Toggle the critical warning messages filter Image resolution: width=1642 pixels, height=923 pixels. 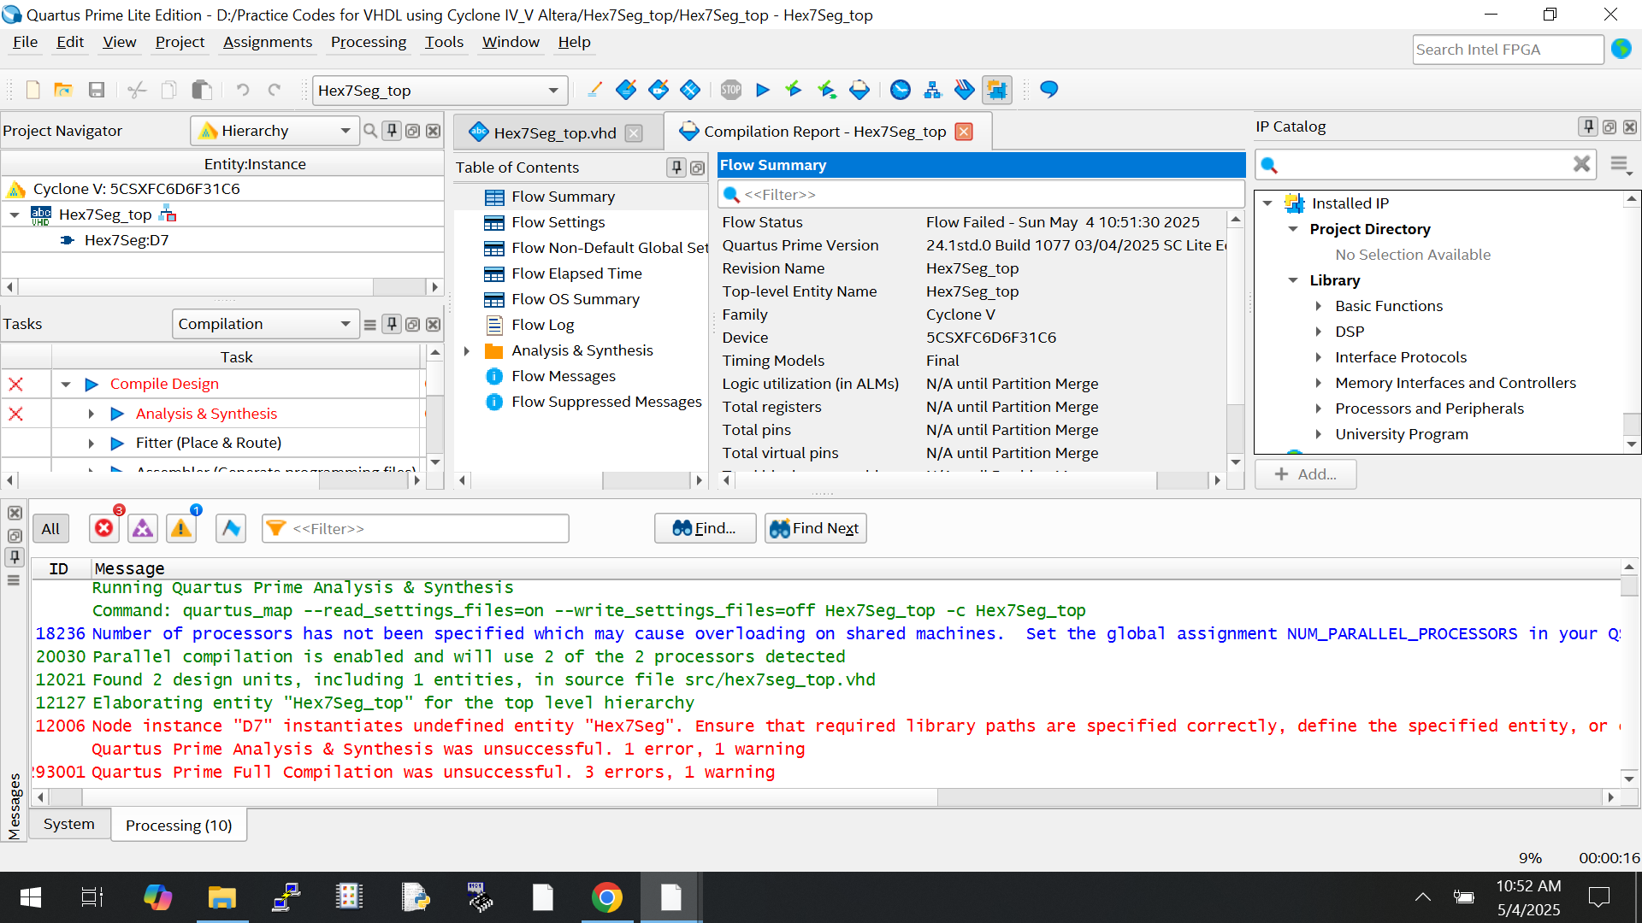(143, 528)
